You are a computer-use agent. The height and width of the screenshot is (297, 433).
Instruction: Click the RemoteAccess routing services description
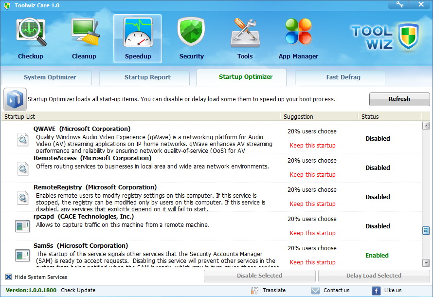tap(152, 167)
